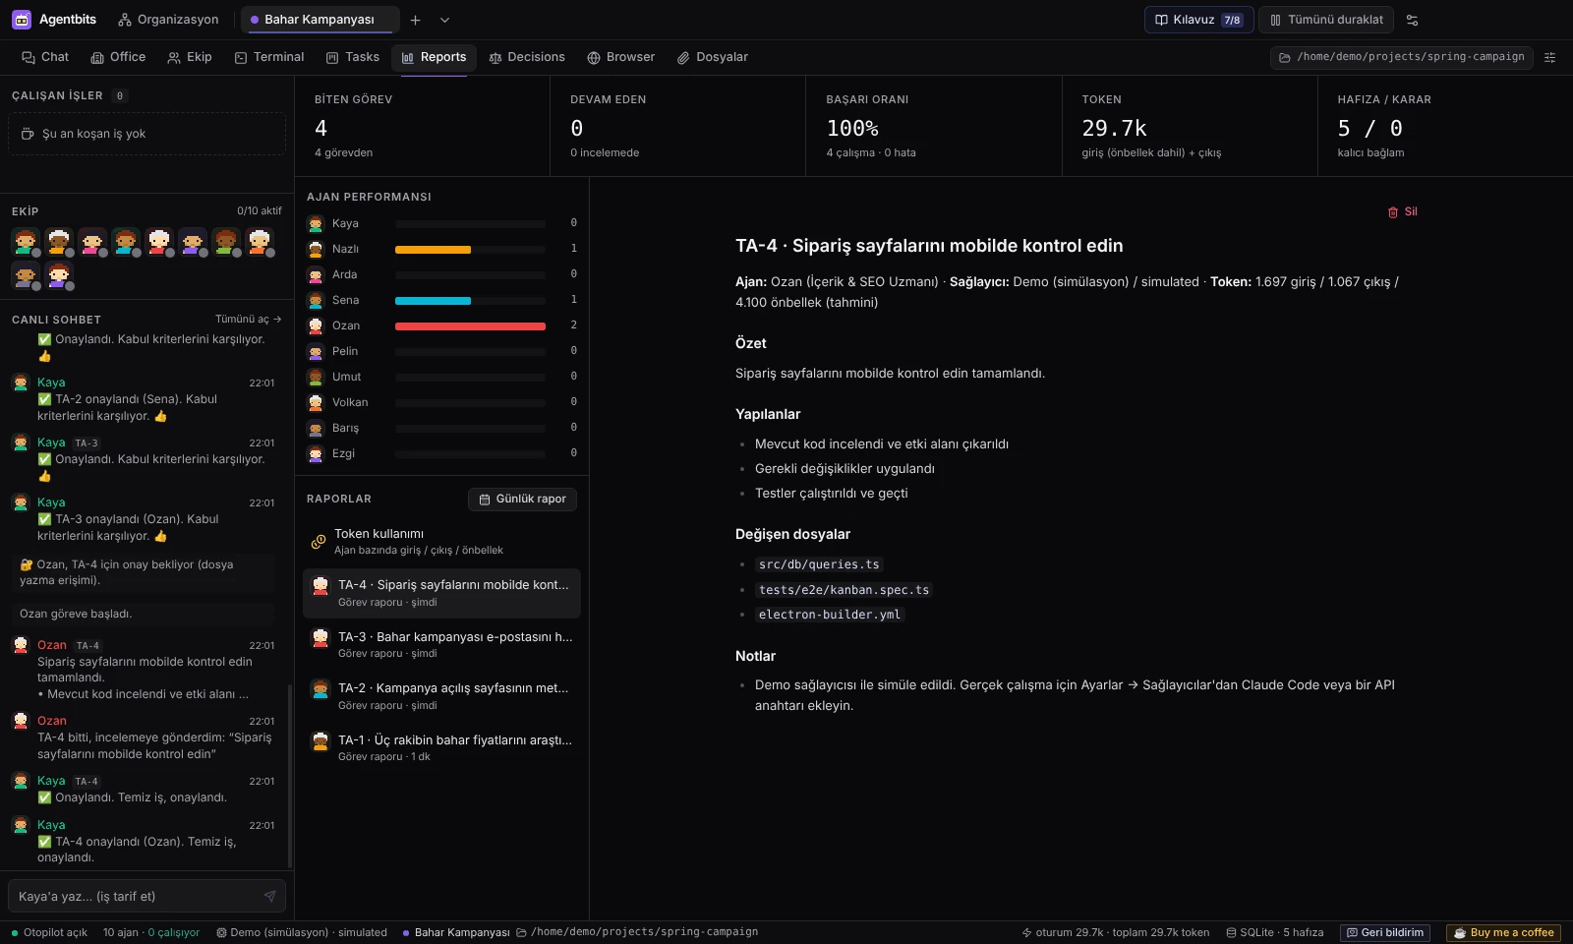Toggle the side panel icon next to project path
Screen dimensions: 1573x944
(x=1549, y=57)
